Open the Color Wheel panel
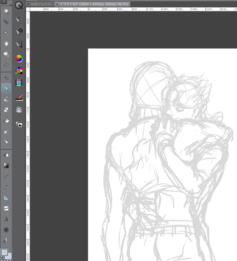Viewport: 237px width, 261px height. pos(19,58)
